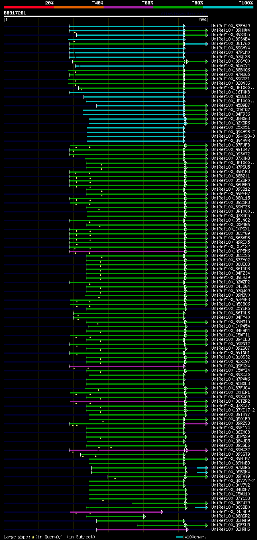Open hit UniRef100_A7Q8R6

click(230, 467)
